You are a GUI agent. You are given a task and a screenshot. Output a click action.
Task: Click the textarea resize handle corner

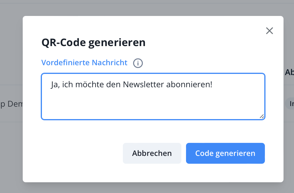pos(262,116)
